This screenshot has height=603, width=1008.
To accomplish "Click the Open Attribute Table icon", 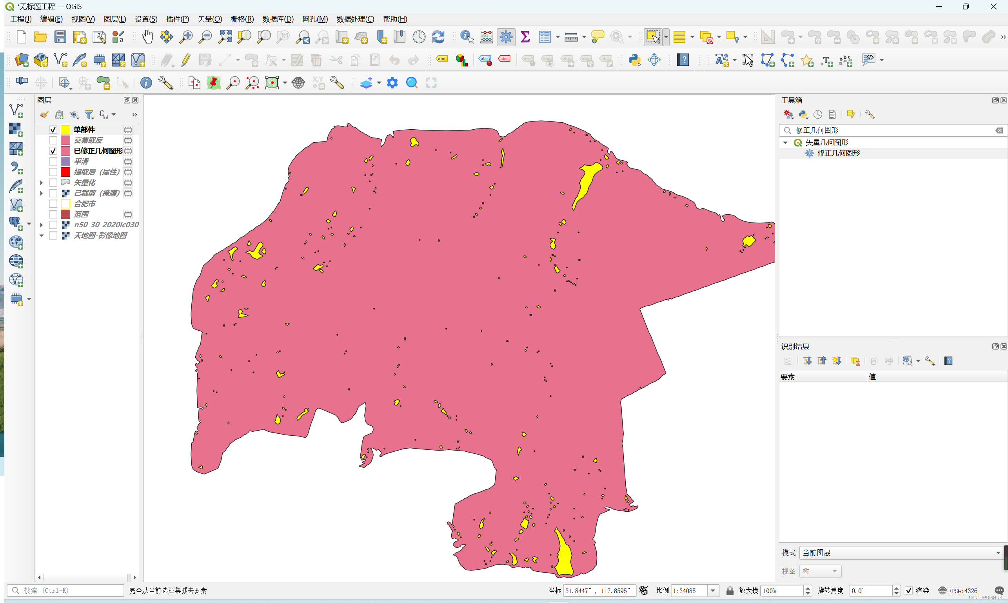I will (545, 37).
